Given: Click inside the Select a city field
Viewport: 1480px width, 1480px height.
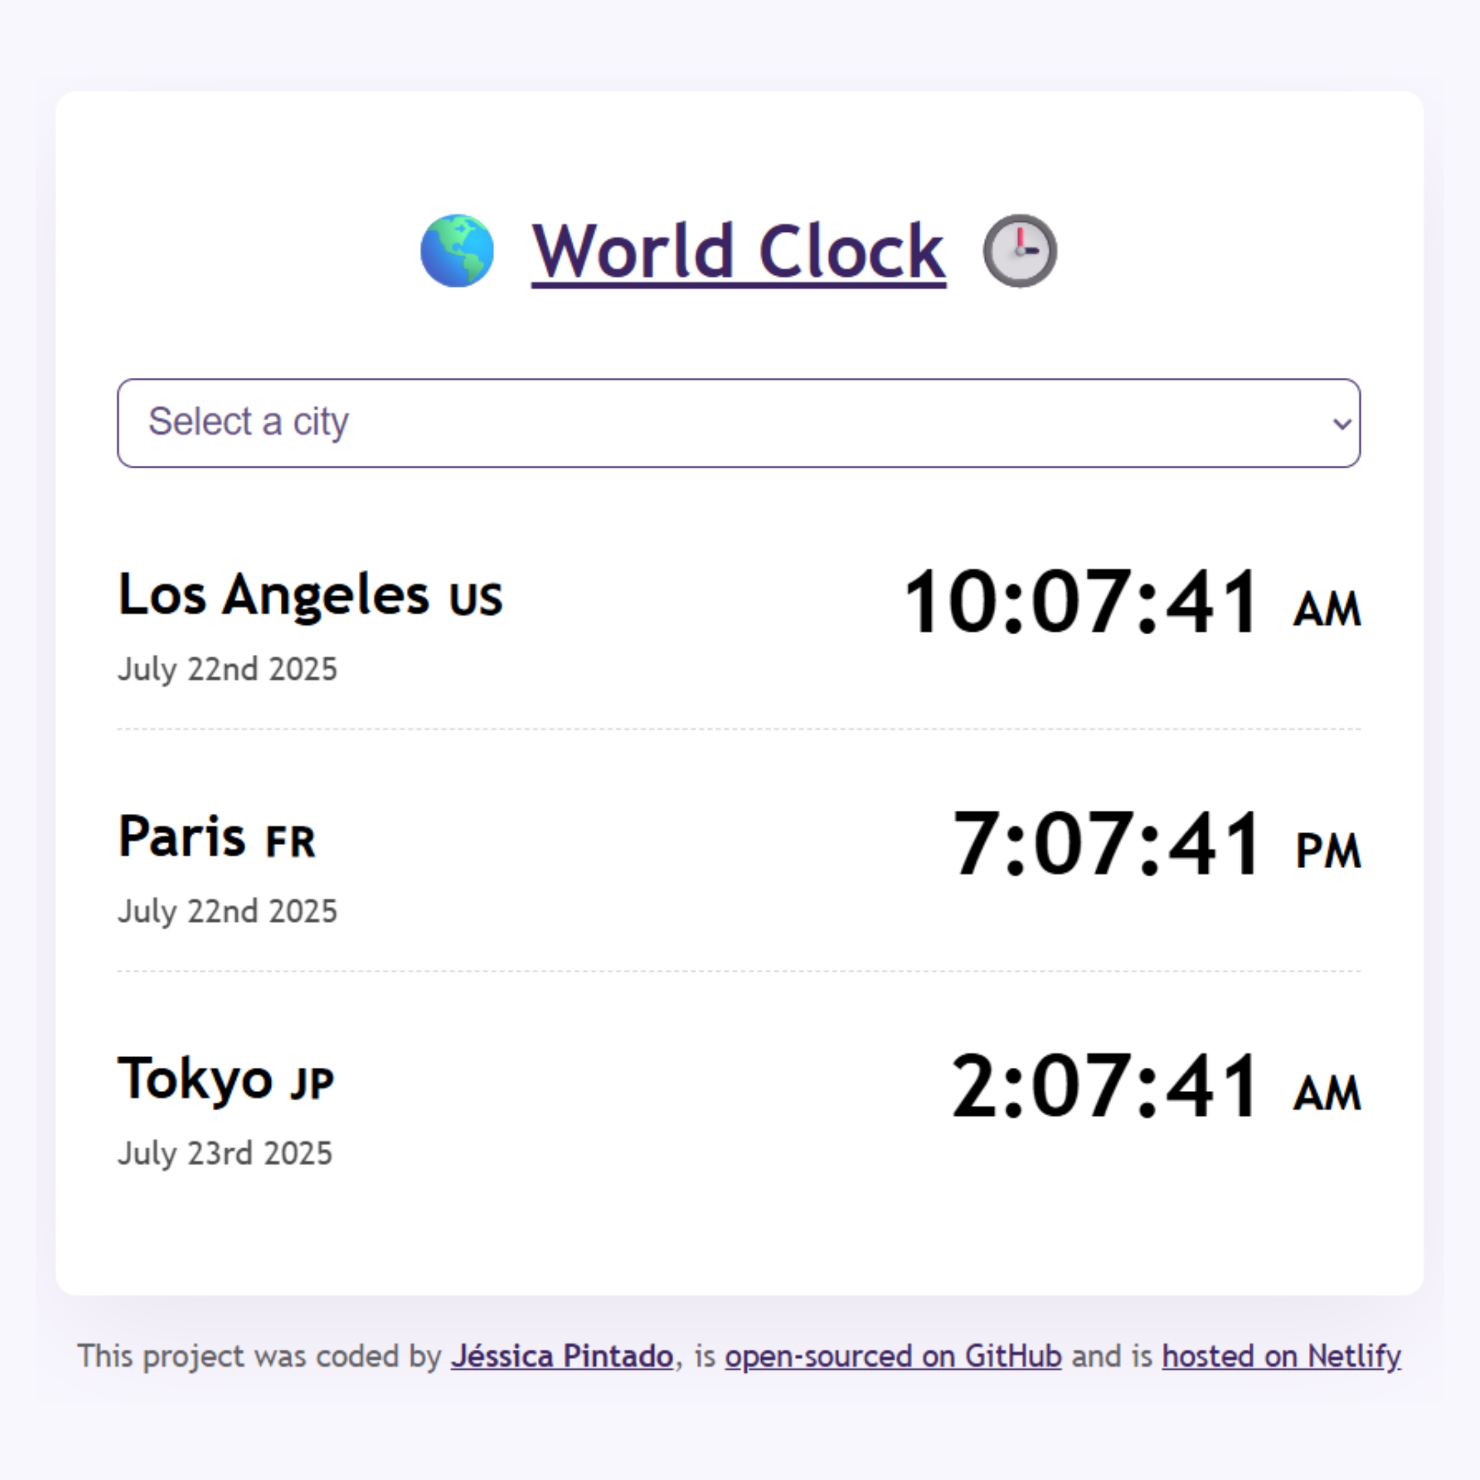Looking at the screenshot, I should tap(536, 423).
